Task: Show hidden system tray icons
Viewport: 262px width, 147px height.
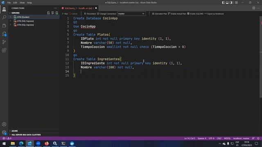Action: 220,143
